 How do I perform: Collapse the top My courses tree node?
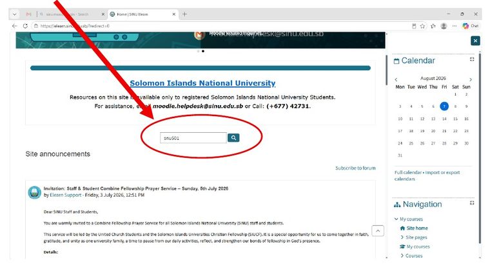tap(397, 219)
